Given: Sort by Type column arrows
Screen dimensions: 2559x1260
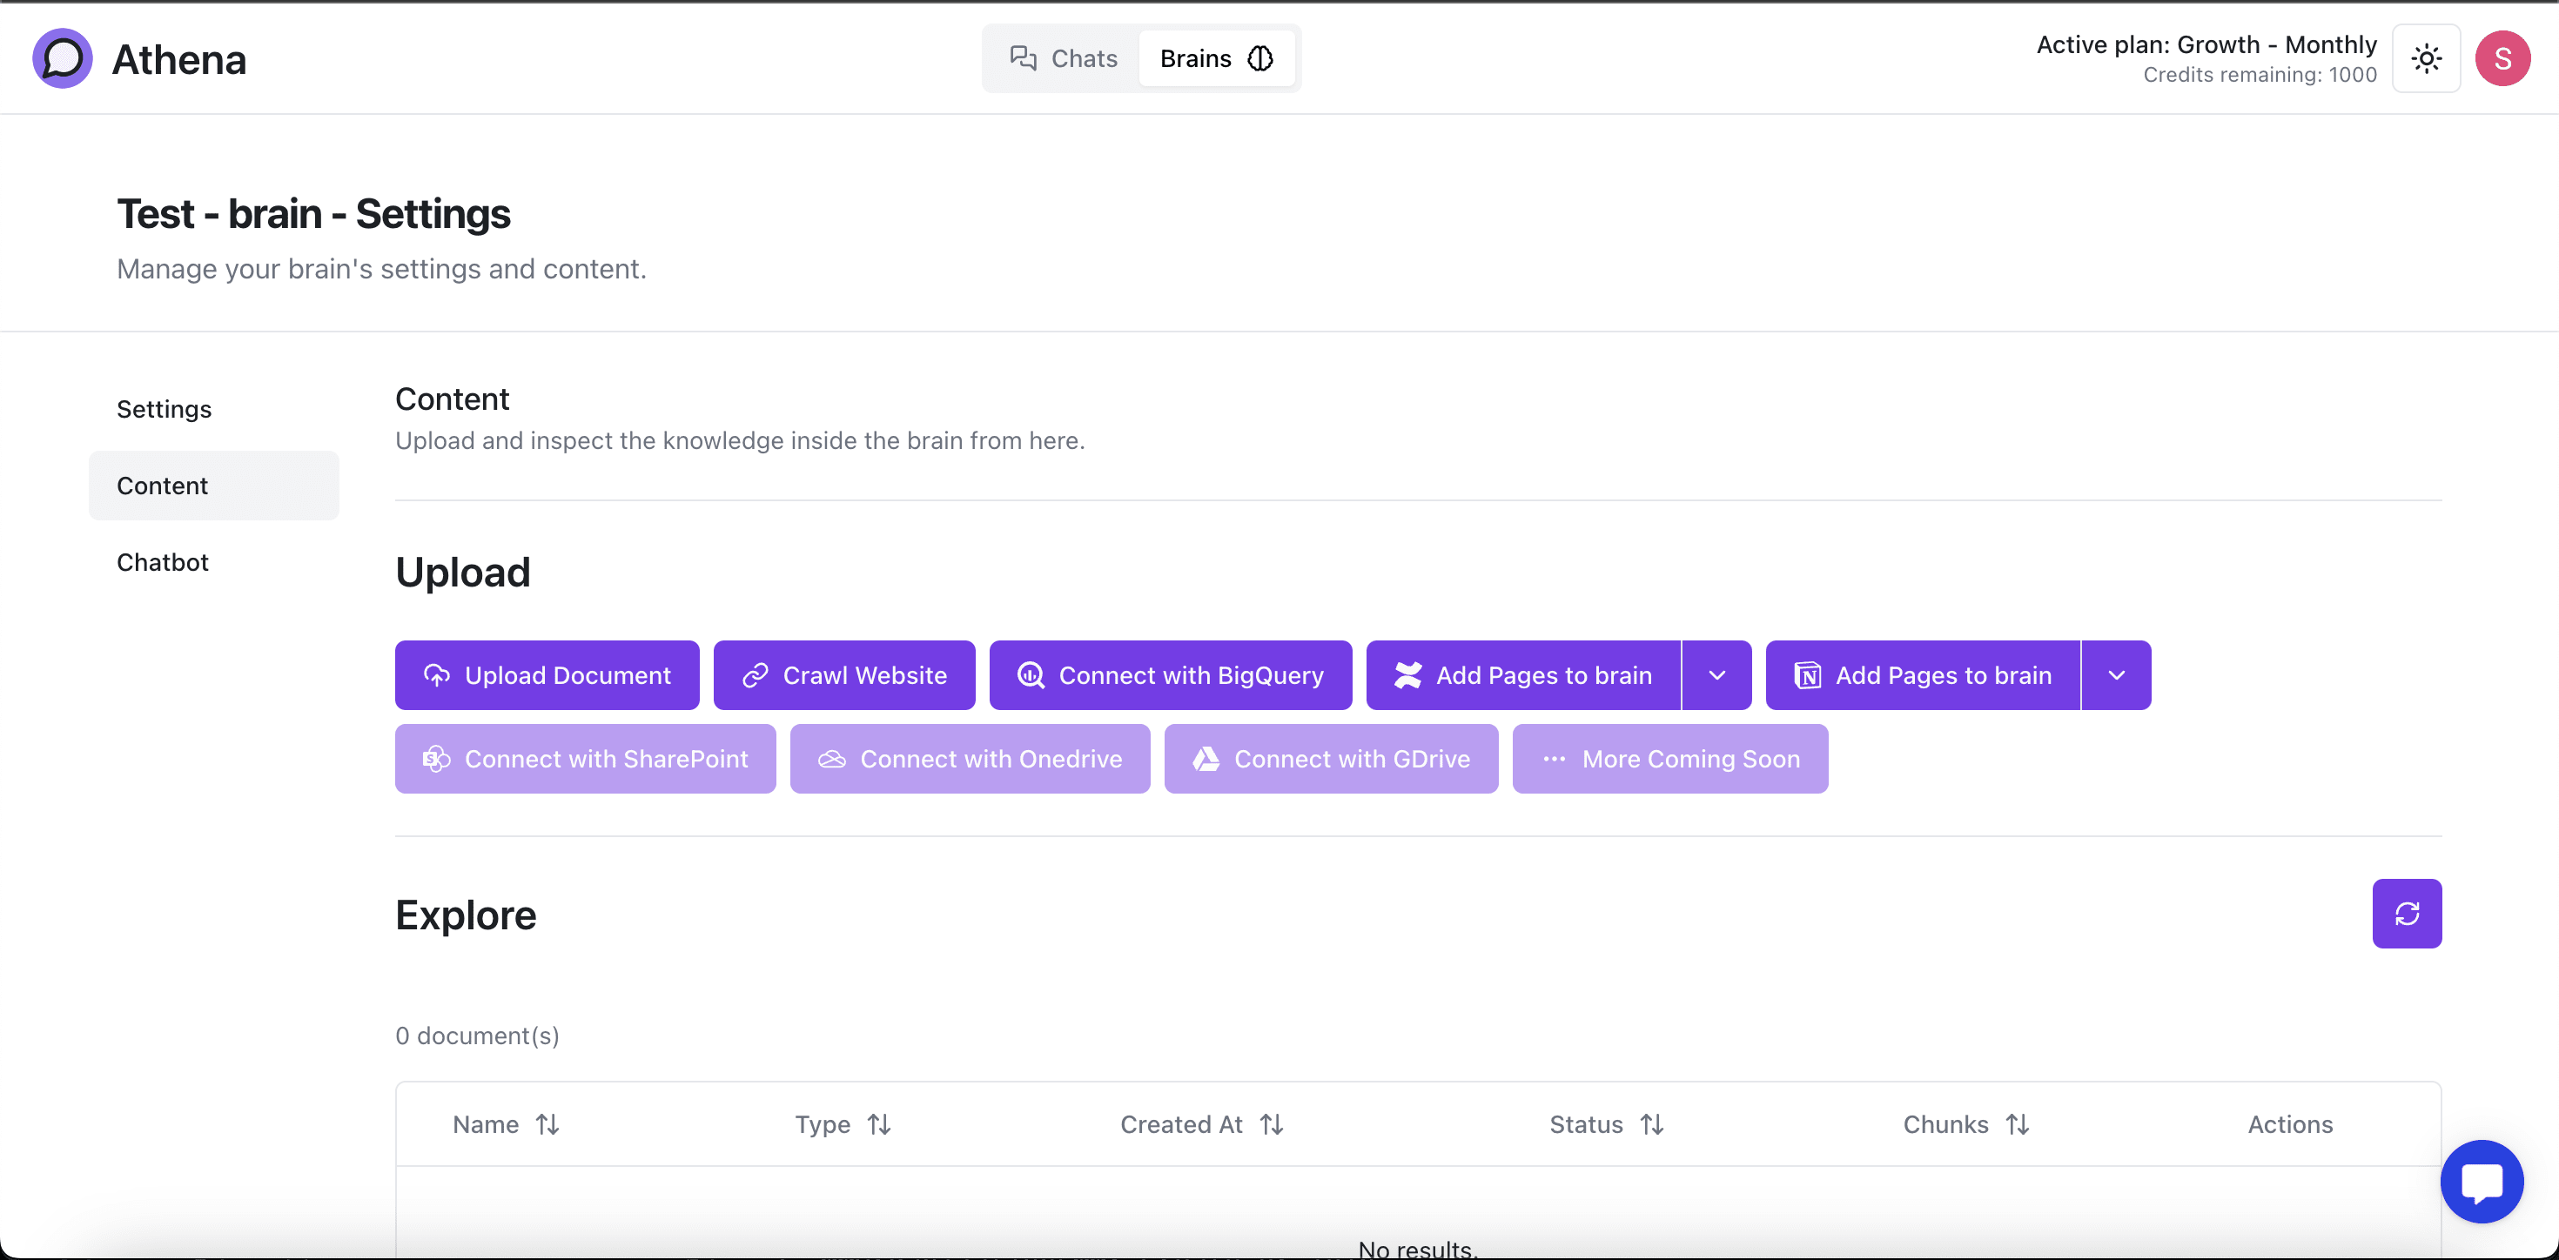Looking at the screenshot, I should point(878,1124).
